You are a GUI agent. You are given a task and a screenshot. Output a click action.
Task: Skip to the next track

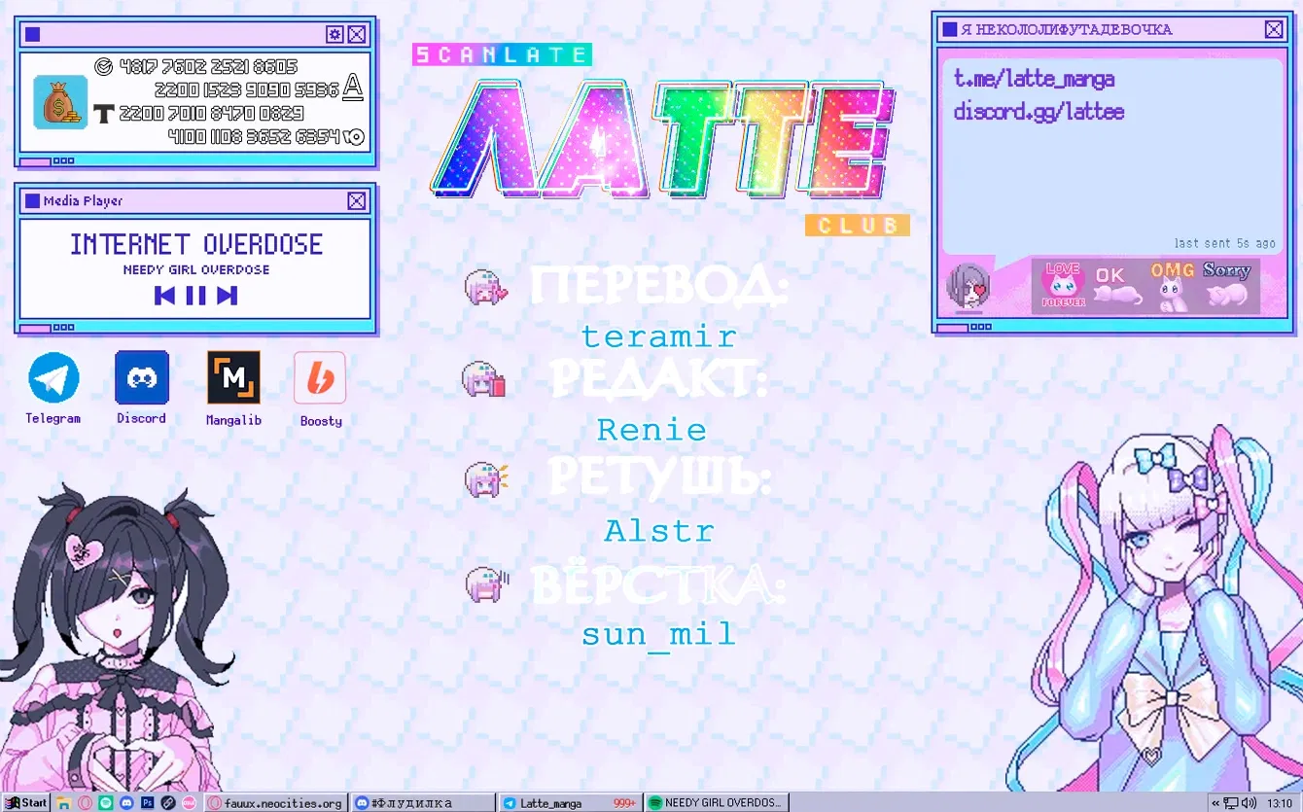227,296
